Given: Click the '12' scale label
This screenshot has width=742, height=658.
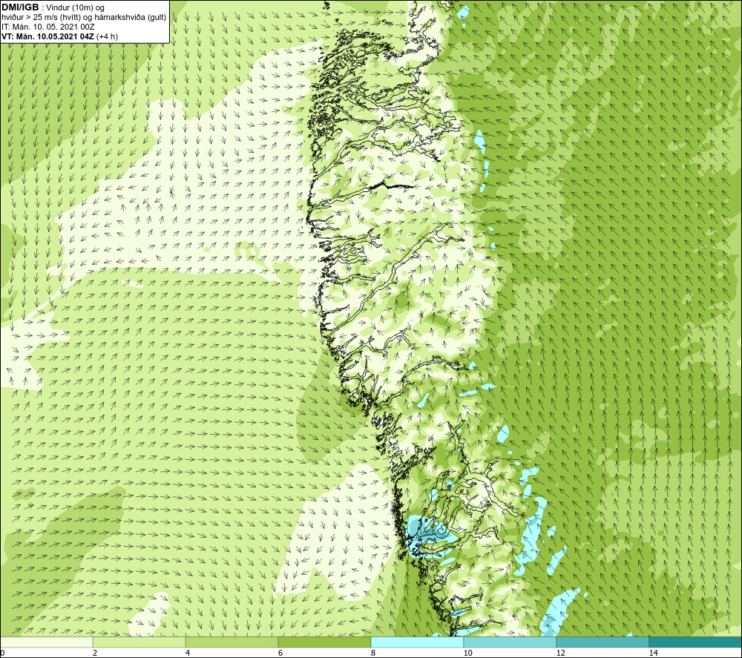Looking at the screenshot, I should tap(561, 654).
